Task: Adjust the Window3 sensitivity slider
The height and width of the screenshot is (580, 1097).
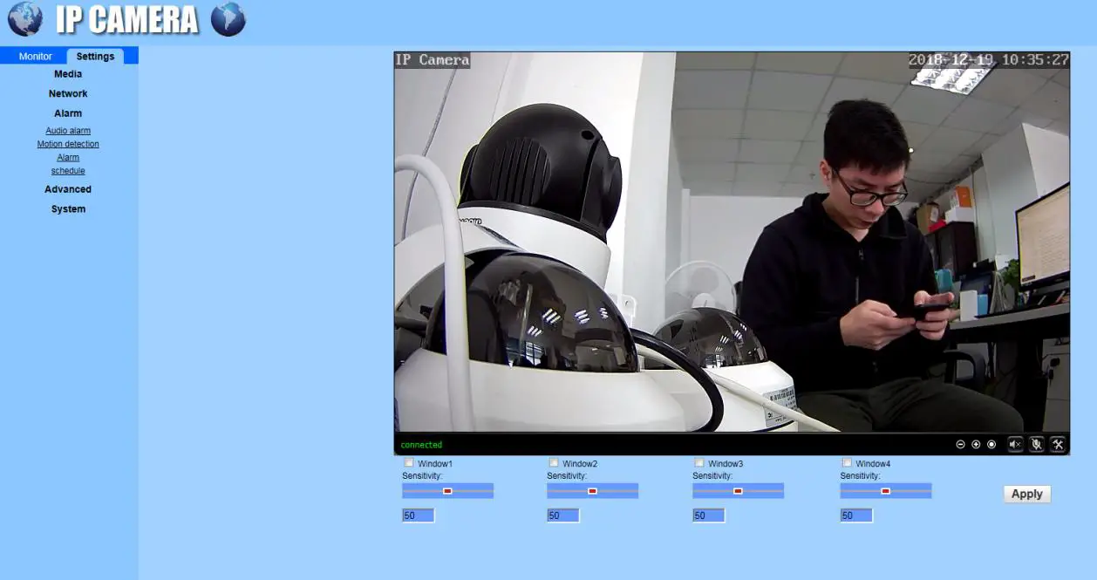Action: tap(738, 491)
